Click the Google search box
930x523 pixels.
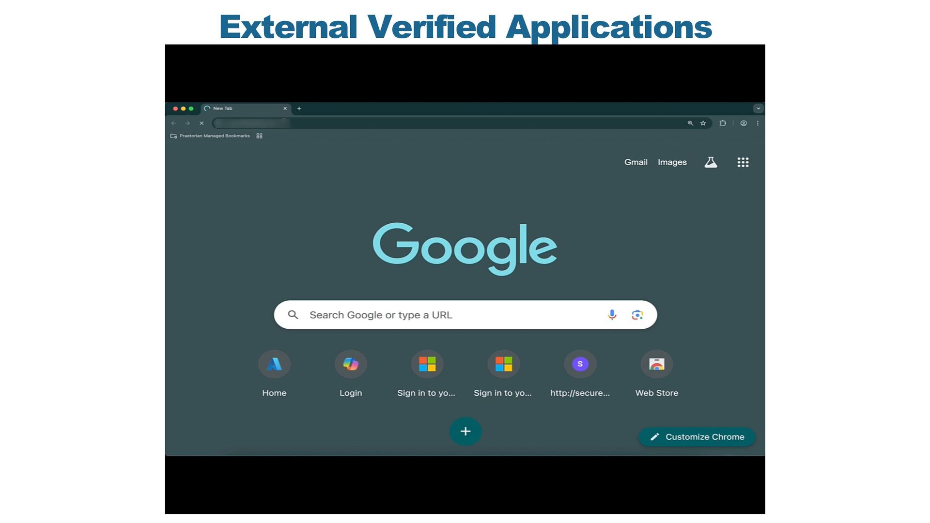point(450,315)
